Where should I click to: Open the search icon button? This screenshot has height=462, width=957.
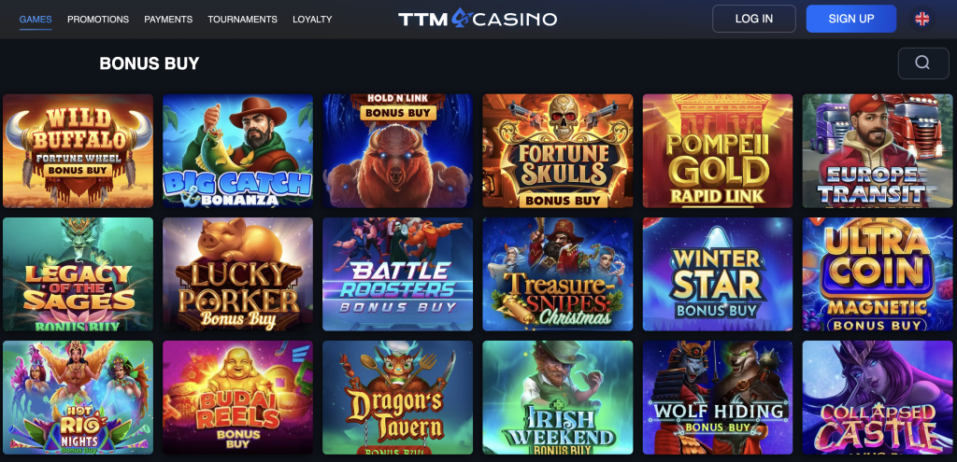pyautogui.click(x=922, y=63)
